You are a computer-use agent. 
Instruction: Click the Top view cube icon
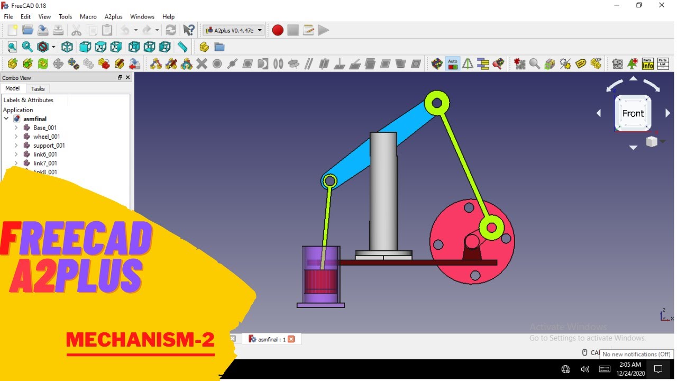pos(100,47)
